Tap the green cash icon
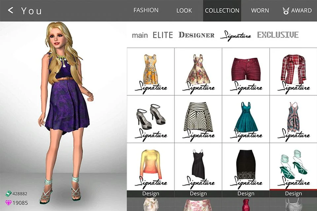The width and height of the screenshot is (317, 211). click(x=8, y=194)
